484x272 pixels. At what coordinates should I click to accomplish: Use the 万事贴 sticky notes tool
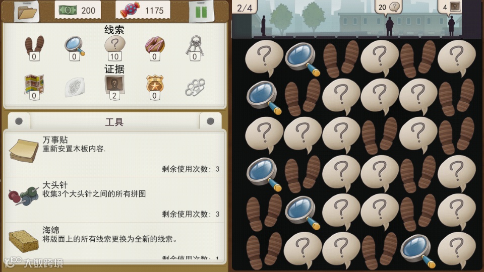coord(114,154)
